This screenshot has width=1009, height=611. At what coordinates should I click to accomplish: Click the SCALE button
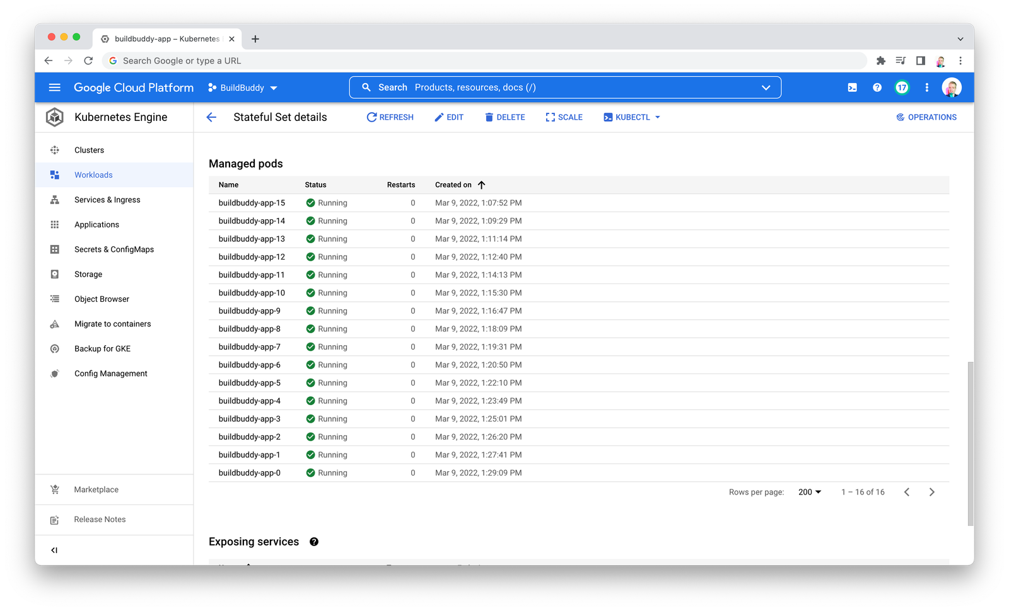point(564,117)
